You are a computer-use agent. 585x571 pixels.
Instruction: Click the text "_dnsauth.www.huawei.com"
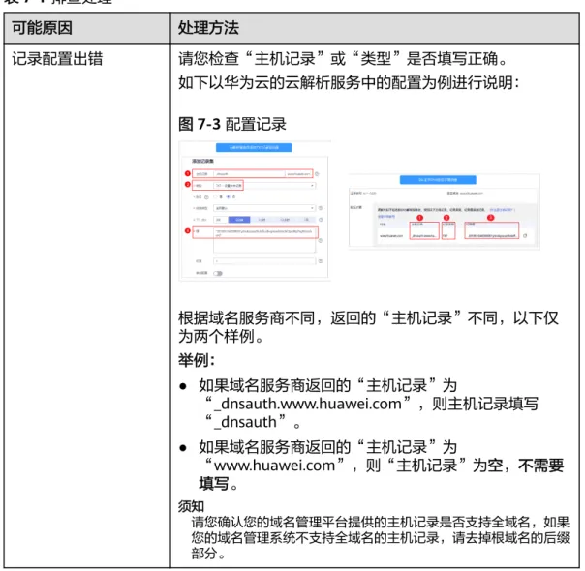click(308, 404)
